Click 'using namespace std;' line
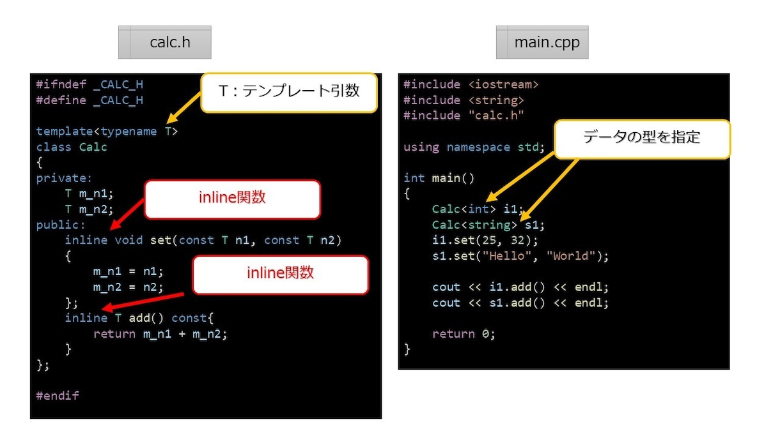Viewport: 780px width, 438px height. coord(474,147)
